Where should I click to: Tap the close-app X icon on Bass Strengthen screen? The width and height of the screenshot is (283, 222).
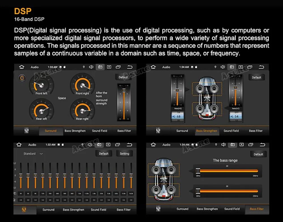pos(241,67)
